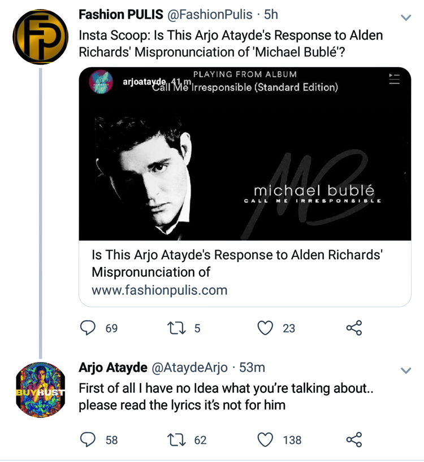Retweet the Fashion PULIS post
Viewport: 424px width, 462px height.
tap(178, 328)
